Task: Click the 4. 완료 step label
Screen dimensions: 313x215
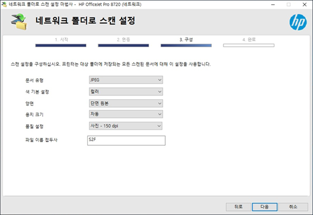Action: 249,40
